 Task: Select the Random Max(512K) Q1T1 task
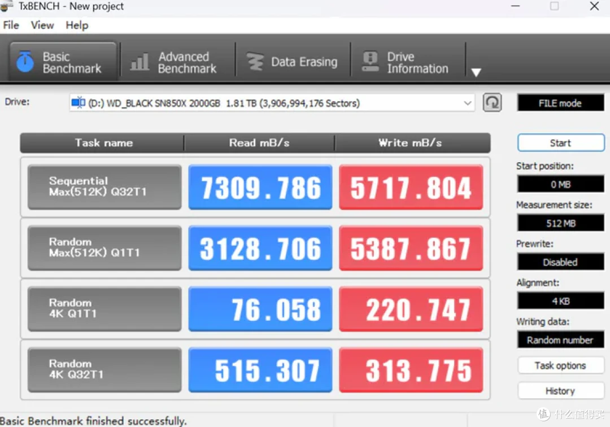pos(104,248)
